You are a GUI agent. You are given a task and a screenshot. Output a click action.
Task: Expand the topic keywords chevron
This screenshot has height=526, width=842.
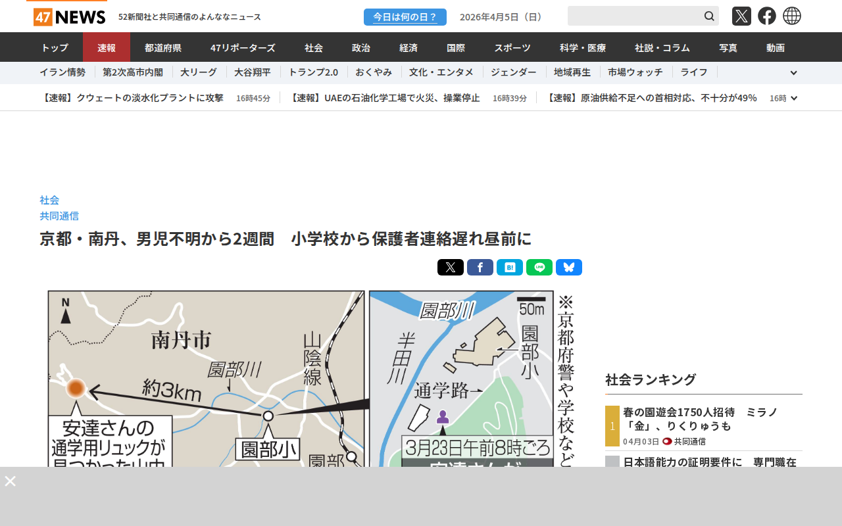(793, 73)
